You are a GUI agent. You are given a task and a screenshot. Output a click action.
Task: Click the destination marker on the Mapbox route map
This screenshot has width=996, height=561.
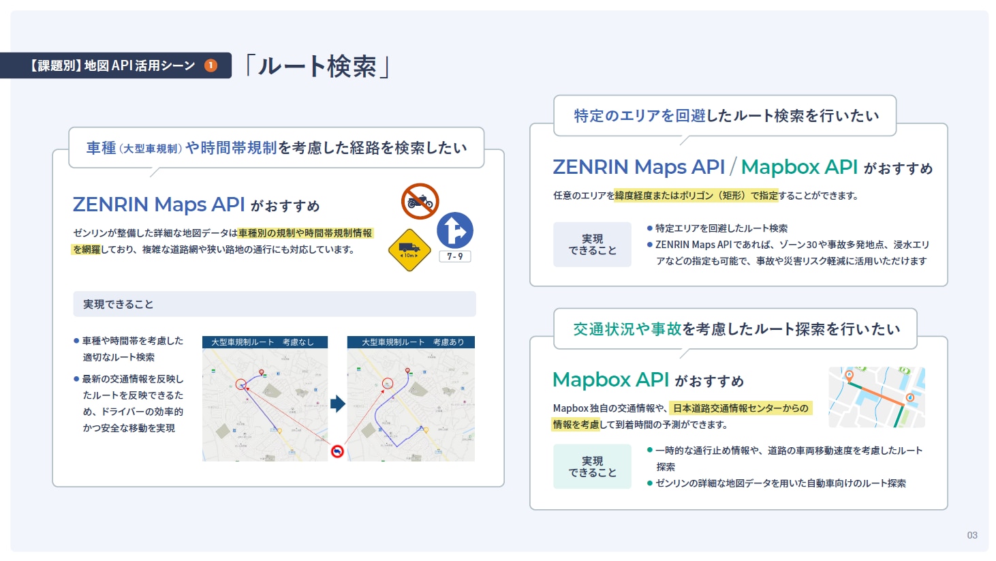(910, 397)
